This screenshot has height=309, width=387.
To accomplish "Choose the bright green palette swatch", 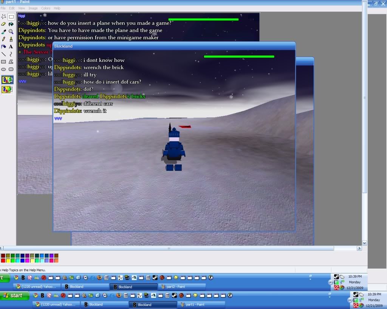I will (13, 260).
